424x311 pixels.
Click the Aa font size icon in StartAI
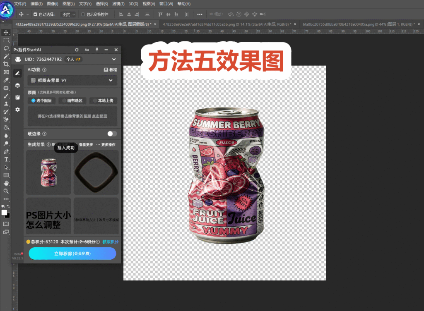(x=87, y=50)
